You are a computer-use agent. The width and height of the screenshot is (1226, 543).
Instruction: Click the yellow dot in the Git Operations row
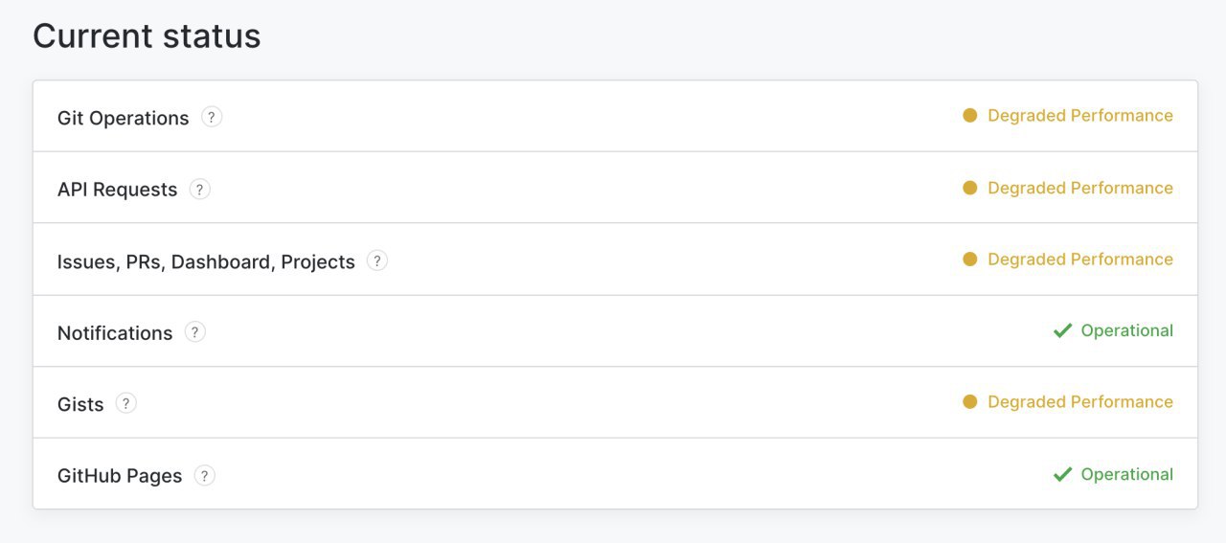click(970, 116)
